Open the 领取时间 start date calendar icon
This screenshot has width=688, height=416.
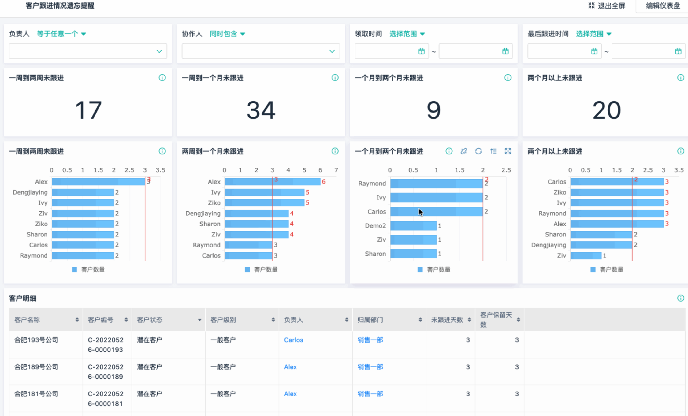[x=421, y=51]
